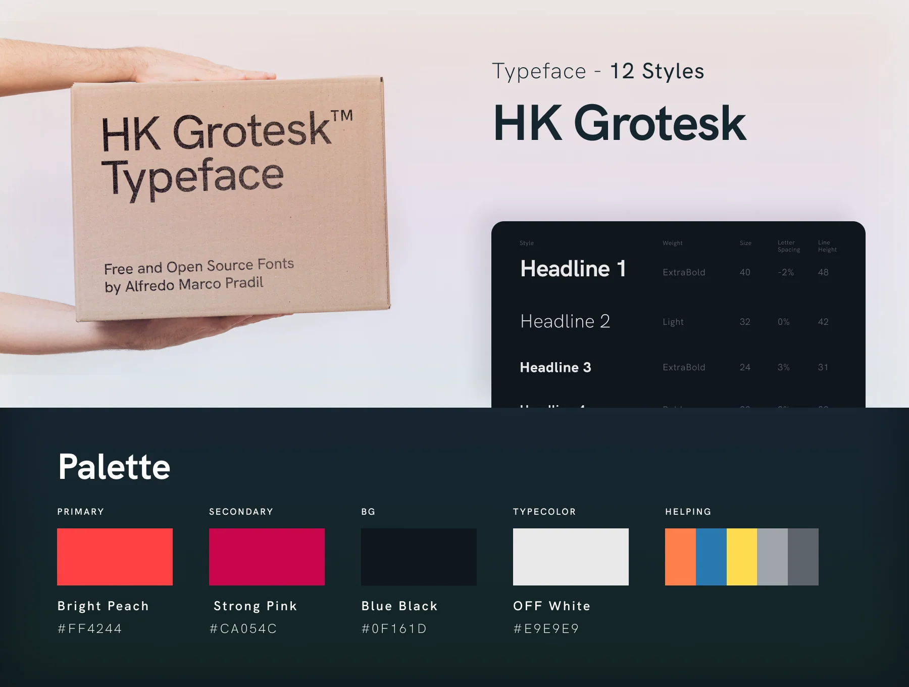909x687 pixels.
Task: Select 'by Alfredo Marco Pradil' on the box
Action: [x=184, y=284]
